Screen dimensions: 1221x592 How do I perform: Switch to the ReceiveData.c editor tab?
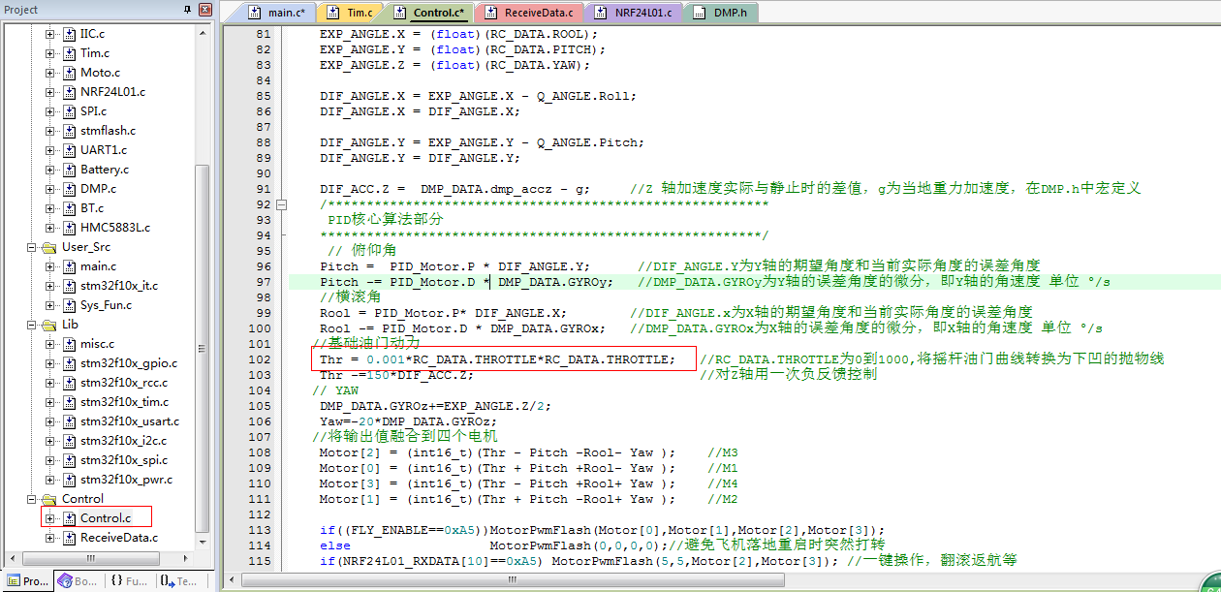tap(538, 14)
